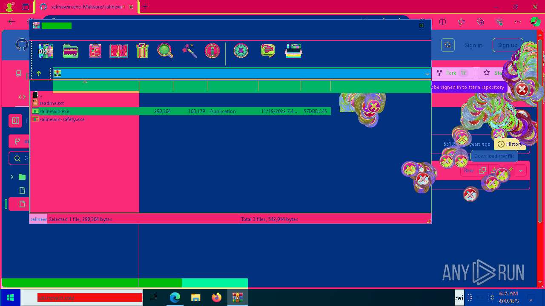Close the salinewin.exe-Malware browser tab
This screenshot has width=545, height=306.
click(x=131, y=7)
